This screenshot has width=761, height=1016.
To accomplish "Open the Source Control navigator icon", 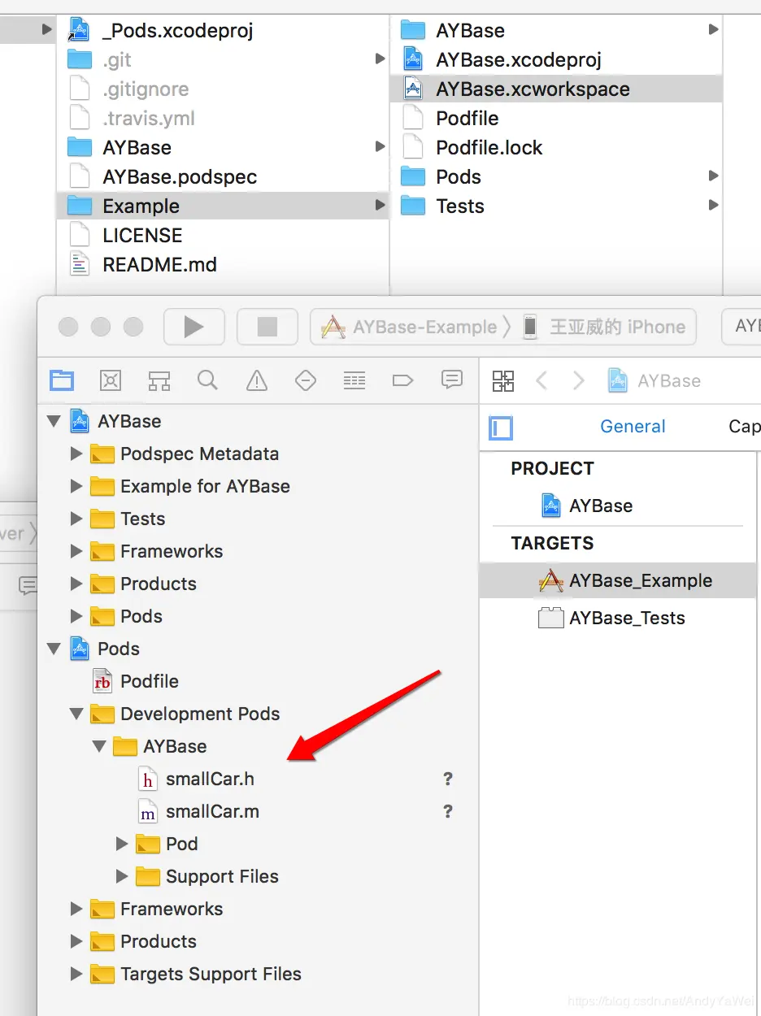I will coord(111,380).
